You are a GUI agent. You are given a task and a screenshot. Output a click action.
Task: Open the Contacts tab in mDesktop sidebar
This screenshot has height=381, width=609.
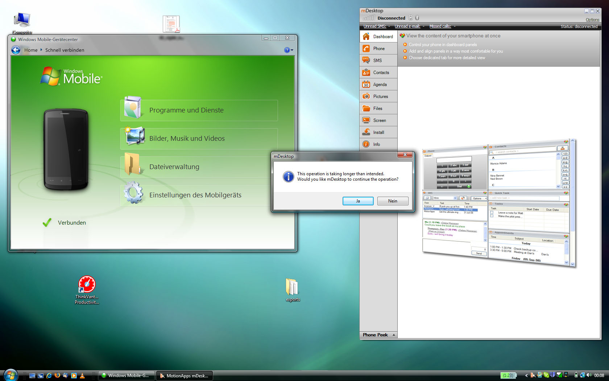378,73
